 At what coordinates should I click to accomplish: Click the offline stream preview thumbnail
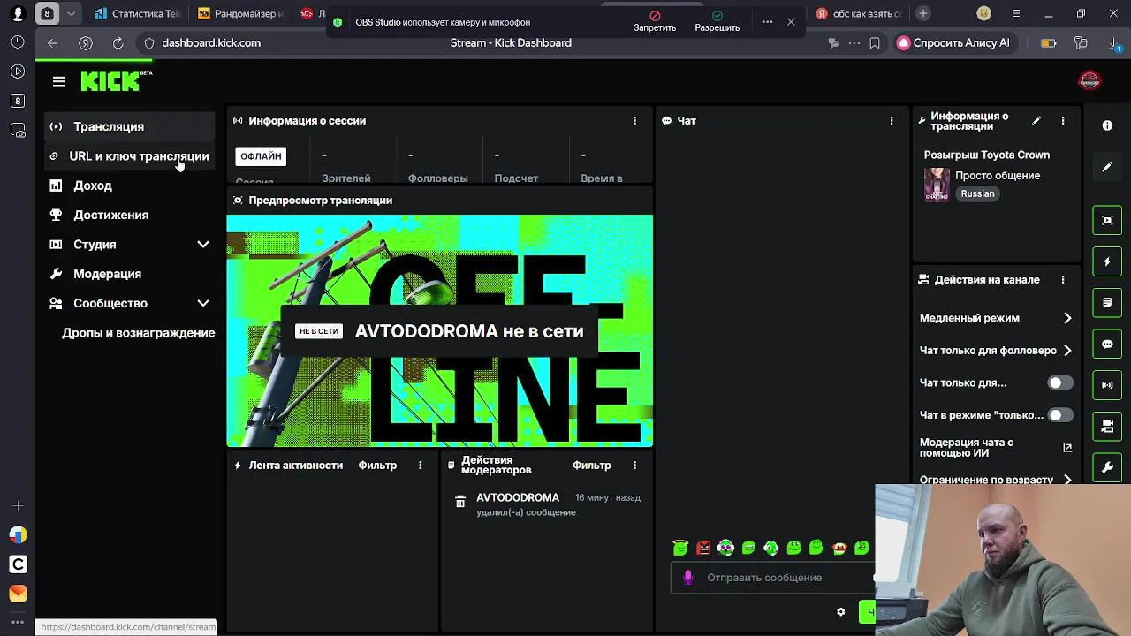click(x=440, y=330)
